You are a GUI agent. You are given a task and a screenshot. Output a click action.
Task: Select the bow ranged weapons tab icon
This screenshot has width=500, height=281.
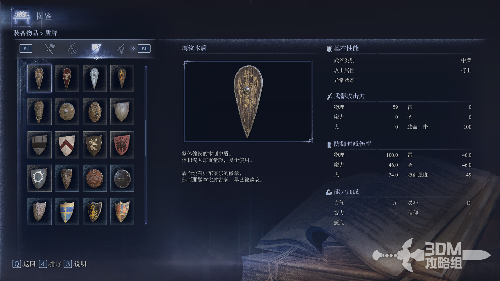pos(73,48)
